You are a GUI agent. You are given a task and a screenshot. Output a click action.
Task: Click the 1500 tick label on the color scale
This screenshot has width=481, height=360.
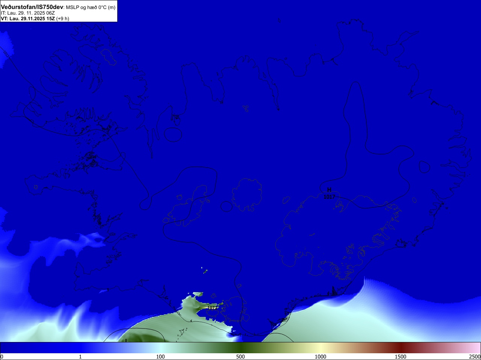pyautogui.click(x=401, y=357)
